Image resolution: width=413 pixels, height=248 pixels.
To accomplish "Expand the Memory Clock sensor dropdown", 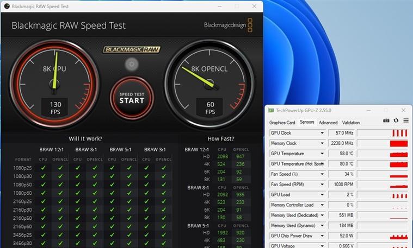I will click(x=322, y=143).
